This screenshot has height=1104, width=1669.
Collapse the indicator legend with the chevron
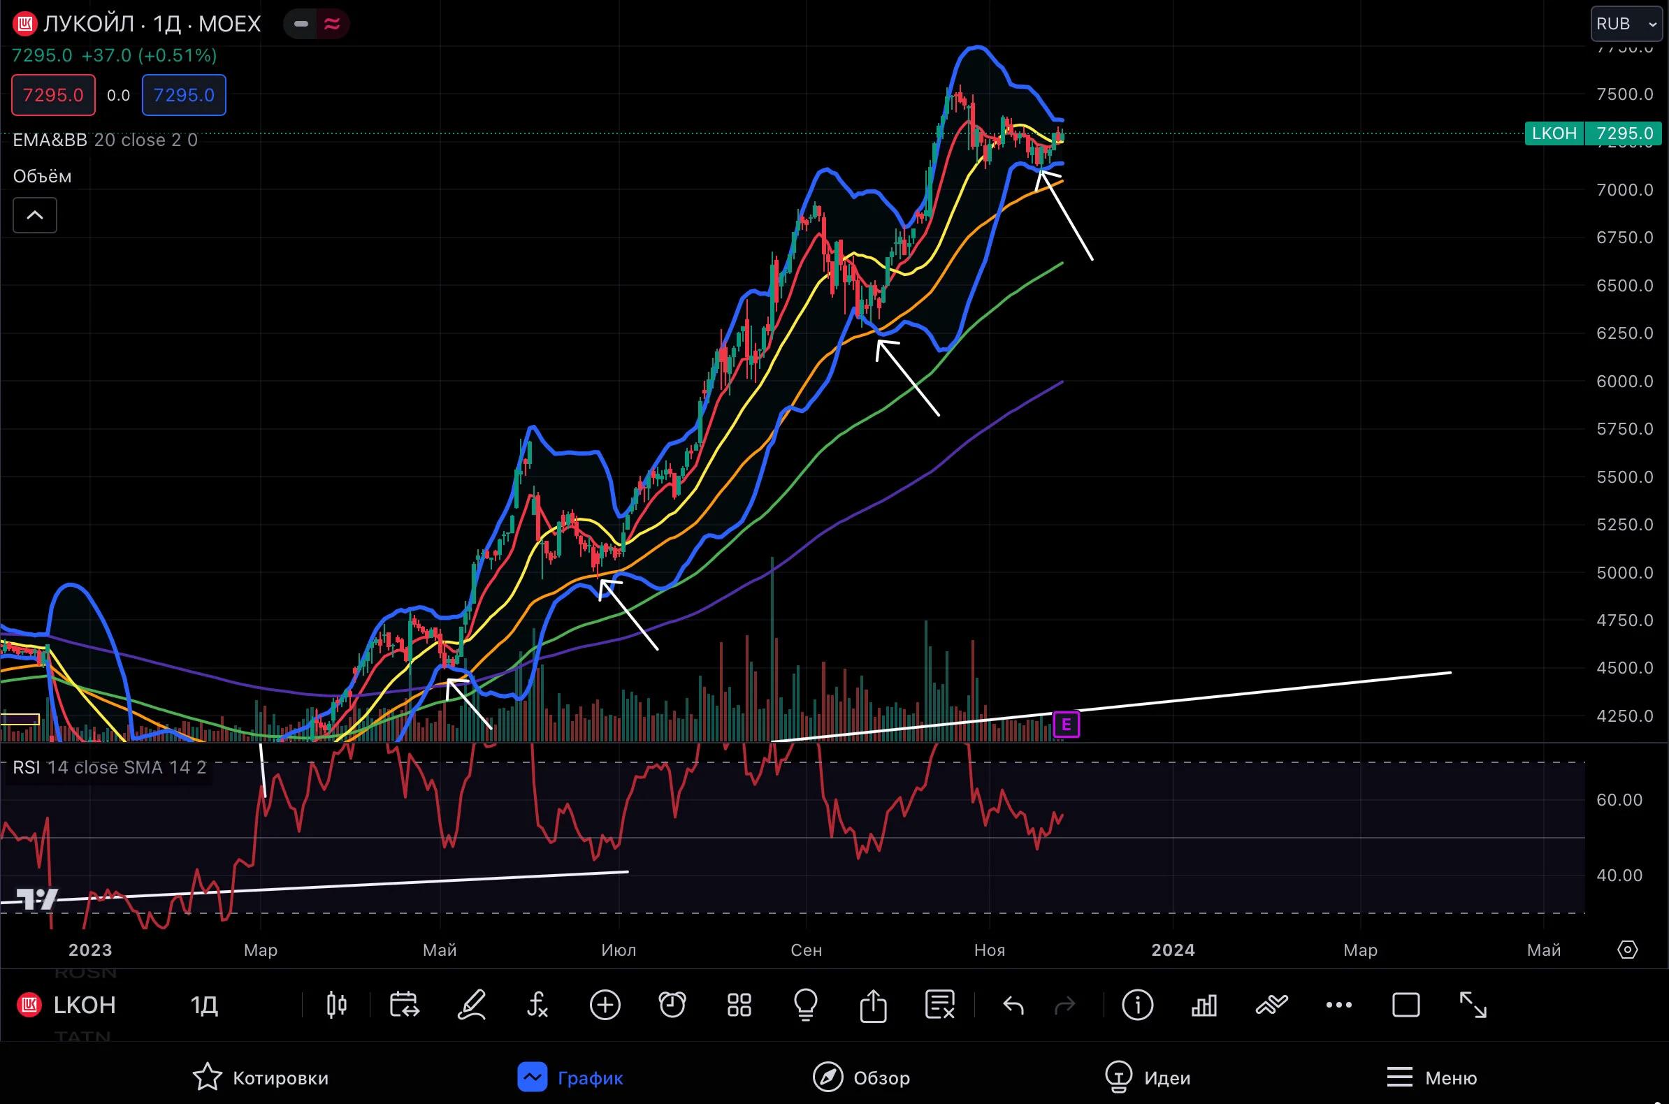pos(34,215)
